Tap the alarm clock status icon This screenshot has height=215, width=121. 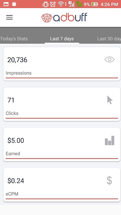click(x=53, y=4)
